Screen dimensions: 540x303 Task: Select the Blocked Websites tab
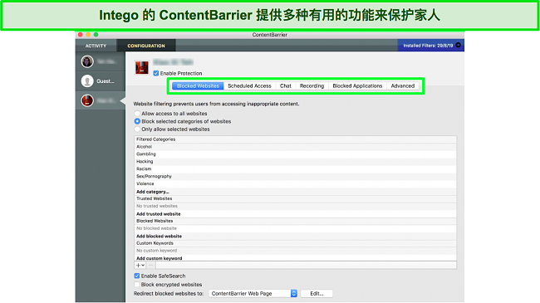point(198,86)
